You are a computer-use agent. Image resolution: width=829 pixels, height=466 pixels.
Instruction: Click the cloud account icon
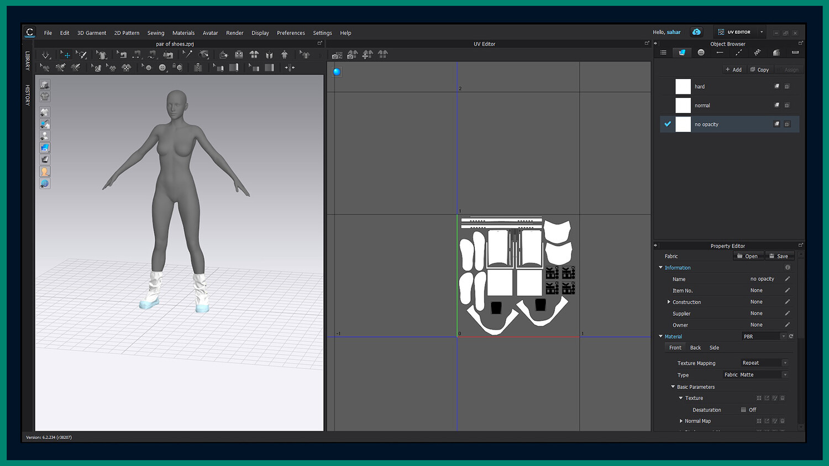(x=696, y=32)
